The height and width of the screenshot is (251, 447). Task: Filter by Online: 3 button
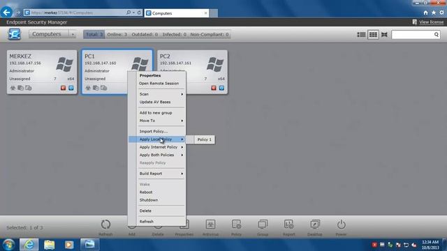[117, 34]
